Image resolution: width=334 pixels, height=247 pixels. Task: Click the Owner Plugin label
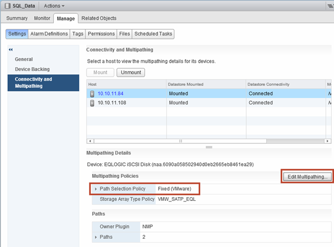click(x=114, y=226)
